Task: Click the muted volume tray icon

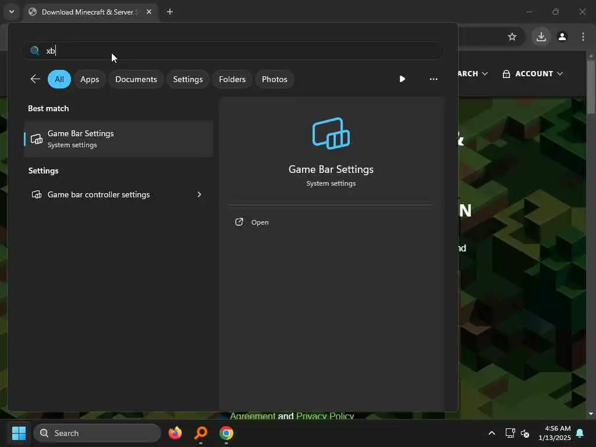Action: point(525,433)
